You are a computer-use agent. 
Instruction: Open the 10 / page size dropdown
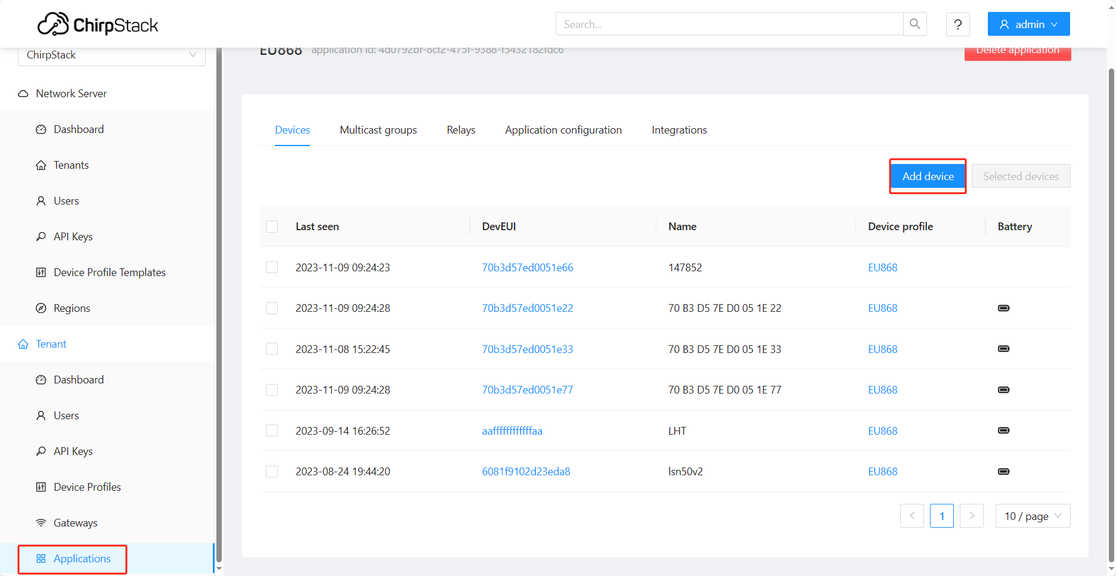(x=1033, y=516)
